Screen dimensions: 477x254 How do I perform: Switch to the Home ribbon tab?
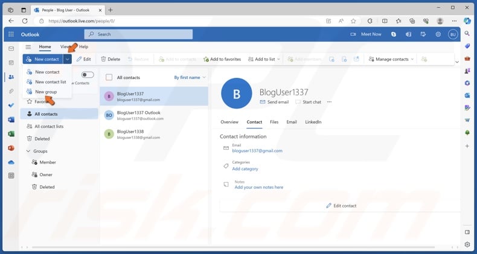[x=45, y=47]
